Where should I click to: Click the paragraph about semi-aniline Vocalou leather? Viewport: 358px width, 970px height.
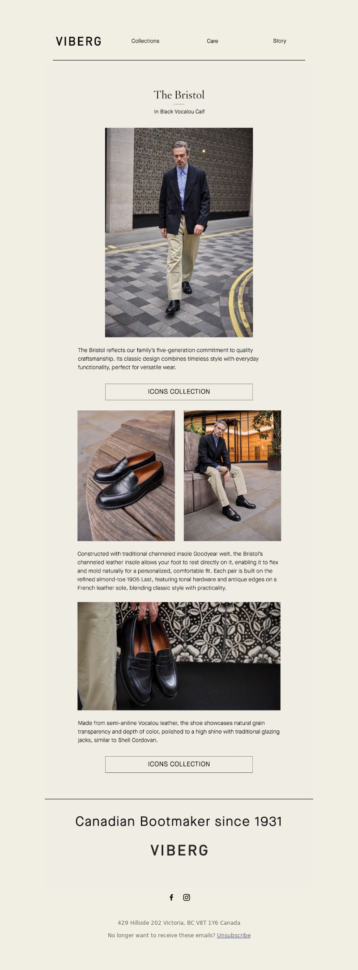coord(179,731)
